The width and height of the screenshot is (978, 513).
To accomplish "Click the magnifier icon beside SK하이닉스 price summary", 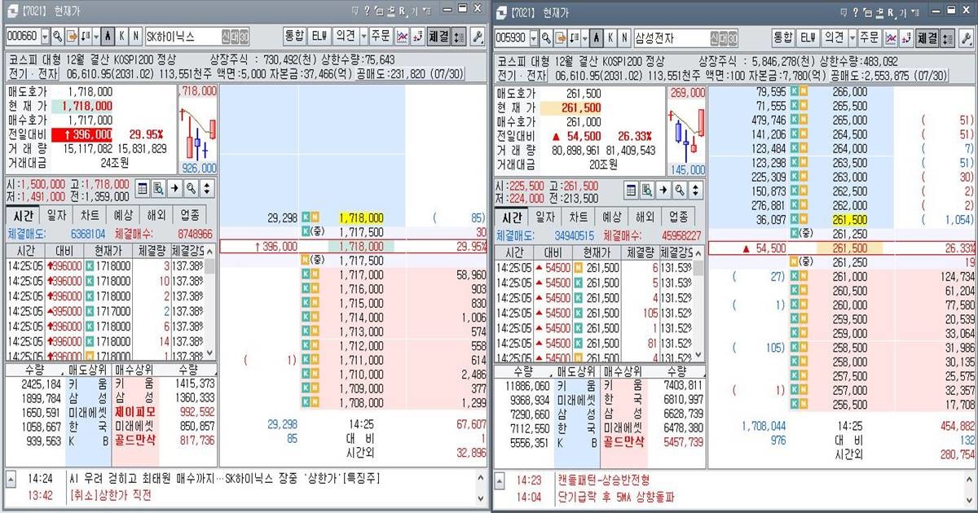I will (x=191, y=189).
